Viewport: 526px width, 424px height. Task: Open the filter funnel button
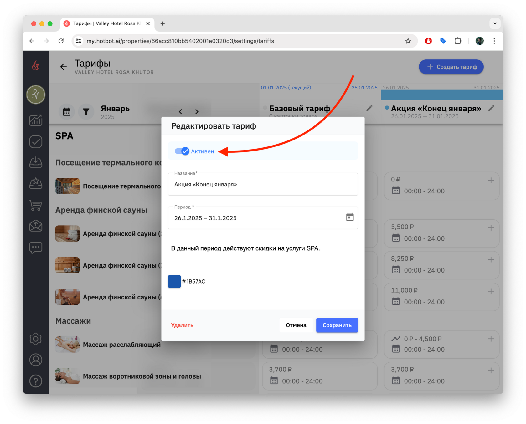(86, 112)
